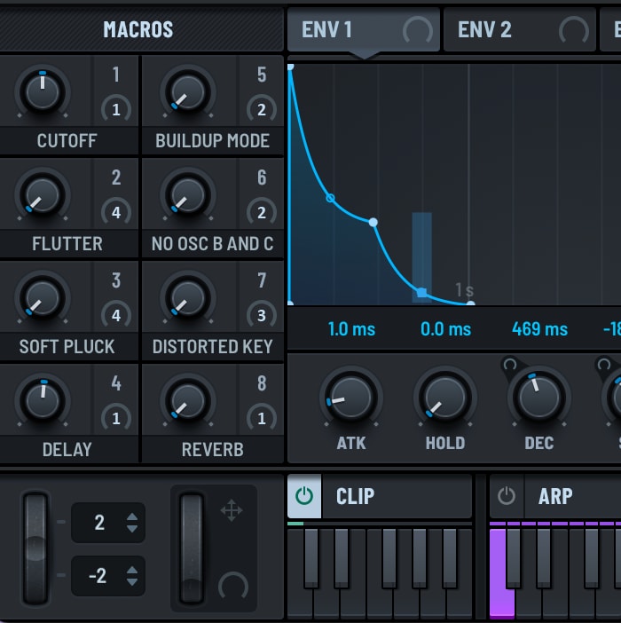Viewport: 621px width, 623px height.
Task: Click the four-way move arrows icon by mod wheel
Action: pos(232,510)
